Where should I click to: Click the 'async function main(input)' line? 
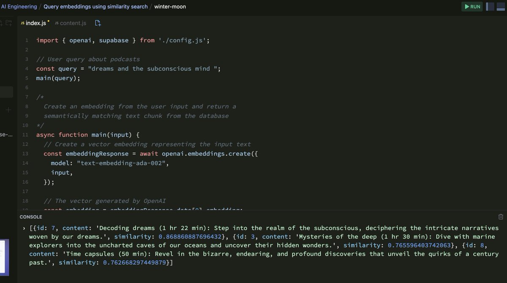coord(88,135)
